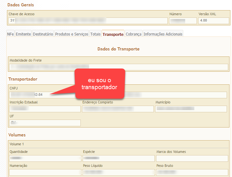
Task: Click the Chave de Acesso field
Action: (88, 21)
